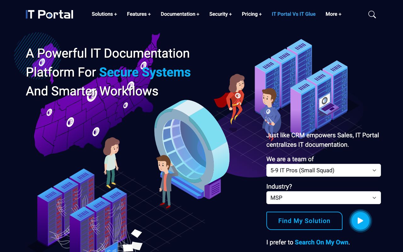Expand the Pricing menu
The image size is (403, 252).
coord(252,14)
